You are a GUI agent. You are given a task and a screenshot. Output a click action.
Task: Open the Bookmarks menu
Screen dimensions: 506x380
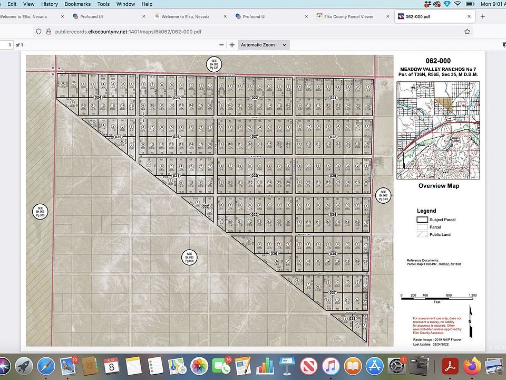pyautogui.click(x=77, y=4)
